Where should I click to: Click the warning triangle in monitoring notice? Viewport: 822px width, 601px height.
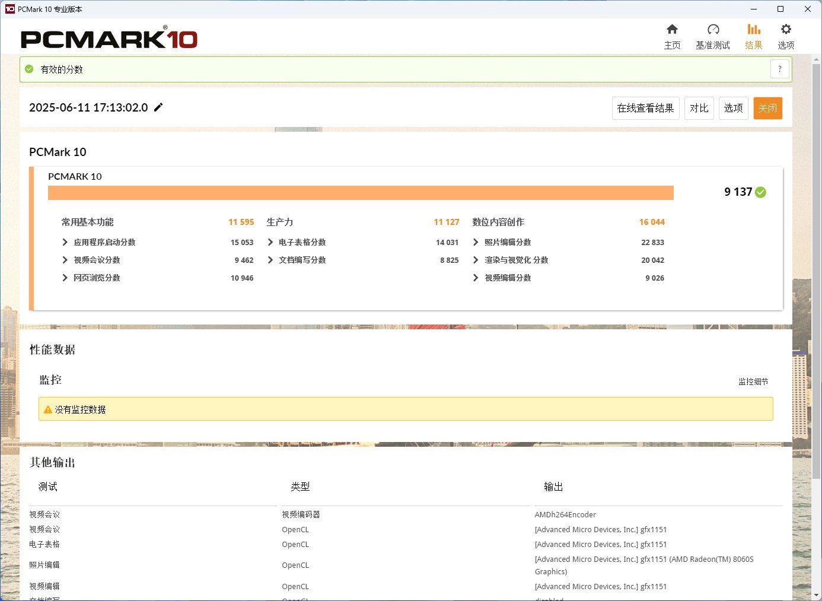click(x=48, y=409)
